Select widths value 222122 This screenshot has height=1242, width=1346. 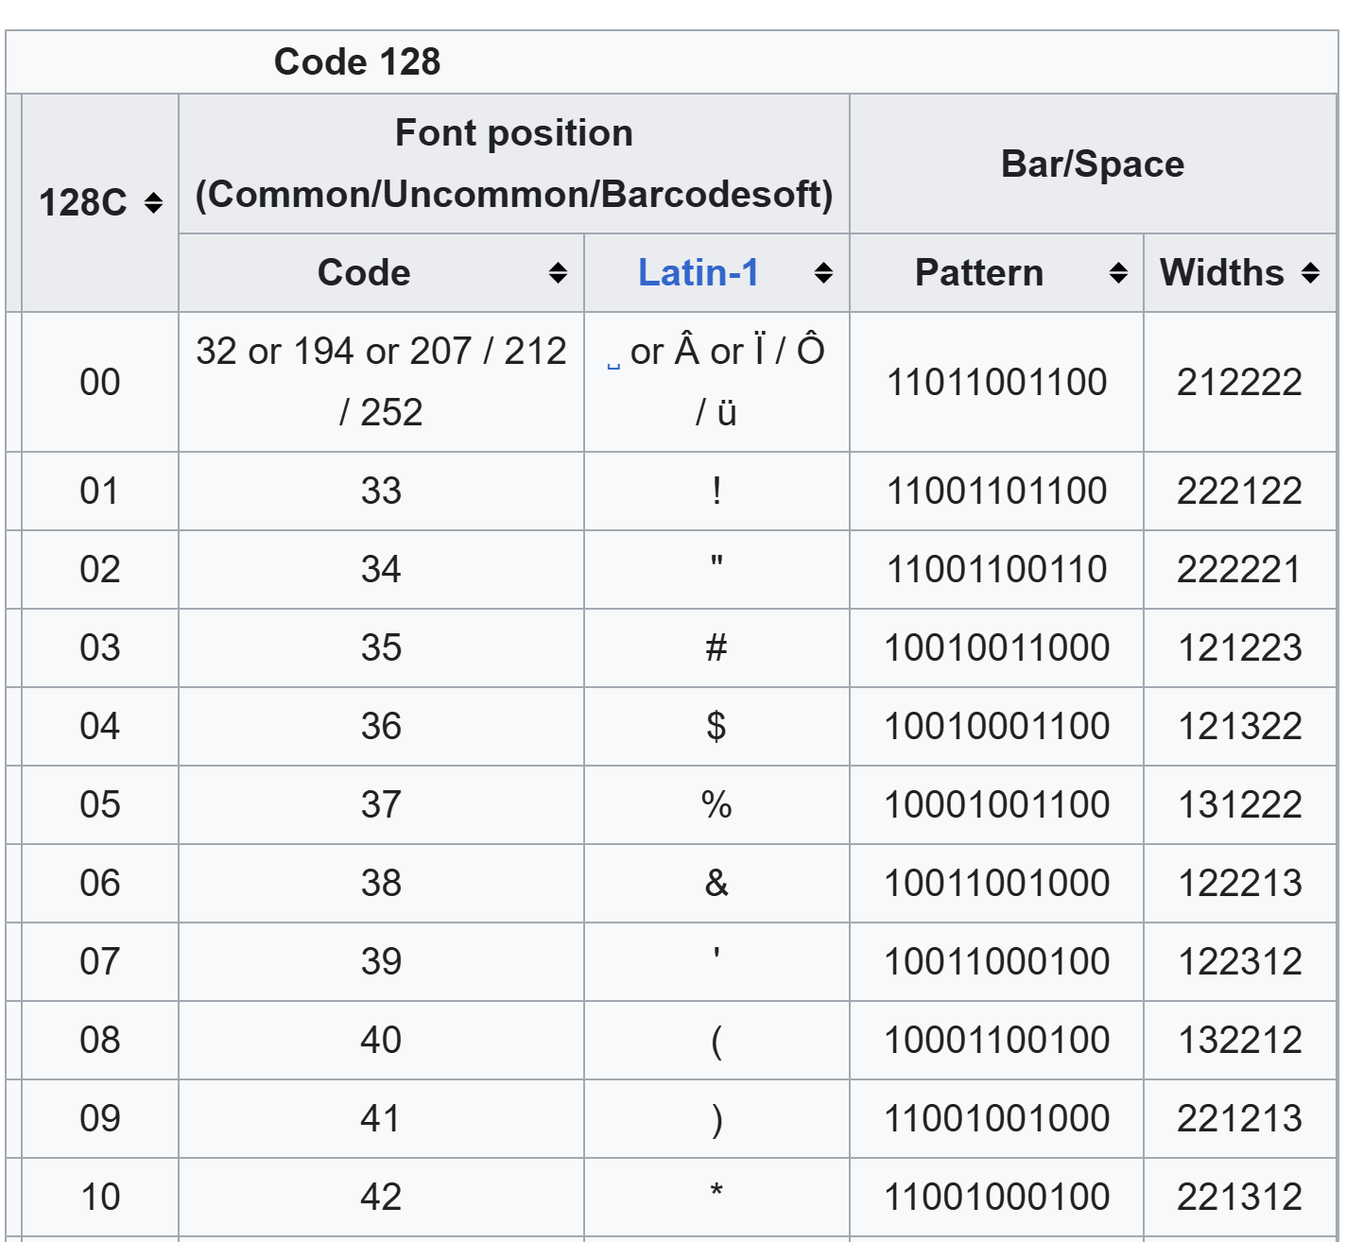(1239, 492)
